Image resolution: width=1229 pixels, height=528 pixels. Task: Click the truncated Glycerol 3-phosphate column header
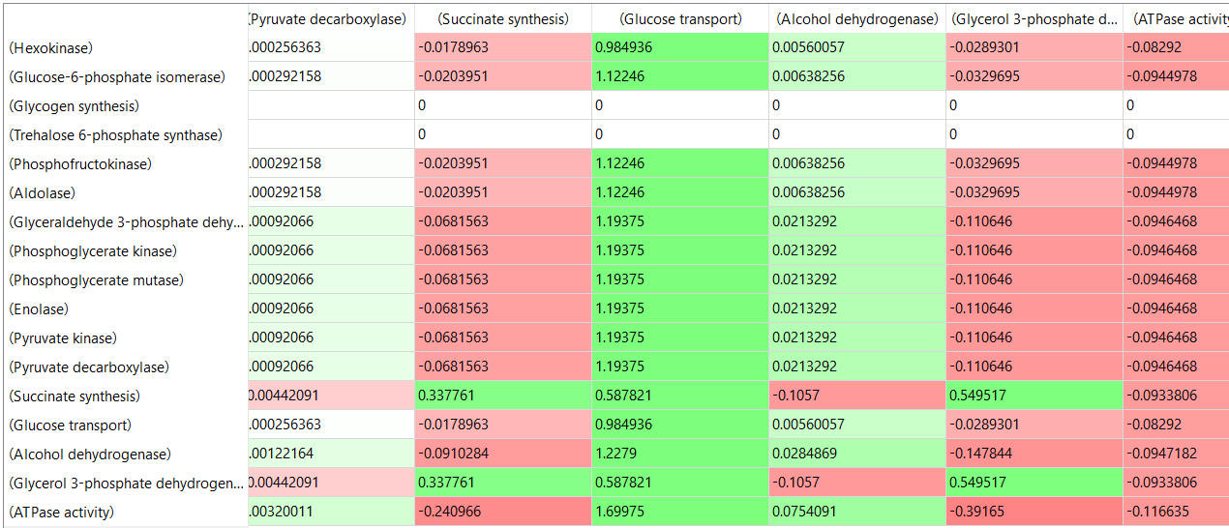pyautogui.click(x=1034, y=19)
